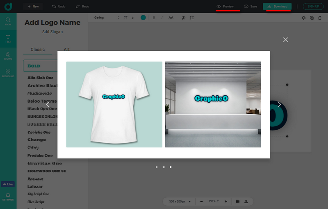Click the green Download button

click(x=277, y=7)
